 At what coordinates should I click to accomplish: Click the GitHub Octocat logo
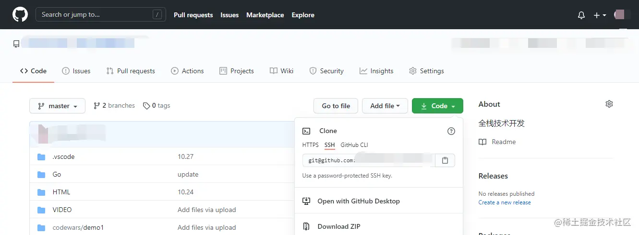click(20, 15)
